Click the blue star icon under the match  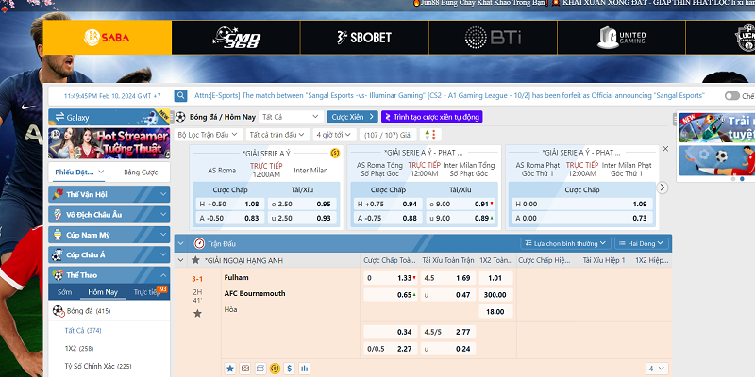click(230, 369)
